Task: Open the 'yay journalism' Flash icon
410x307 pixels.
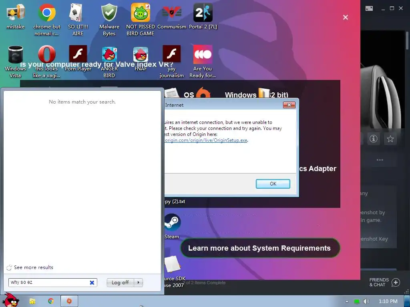Action: tap(171, 62)
